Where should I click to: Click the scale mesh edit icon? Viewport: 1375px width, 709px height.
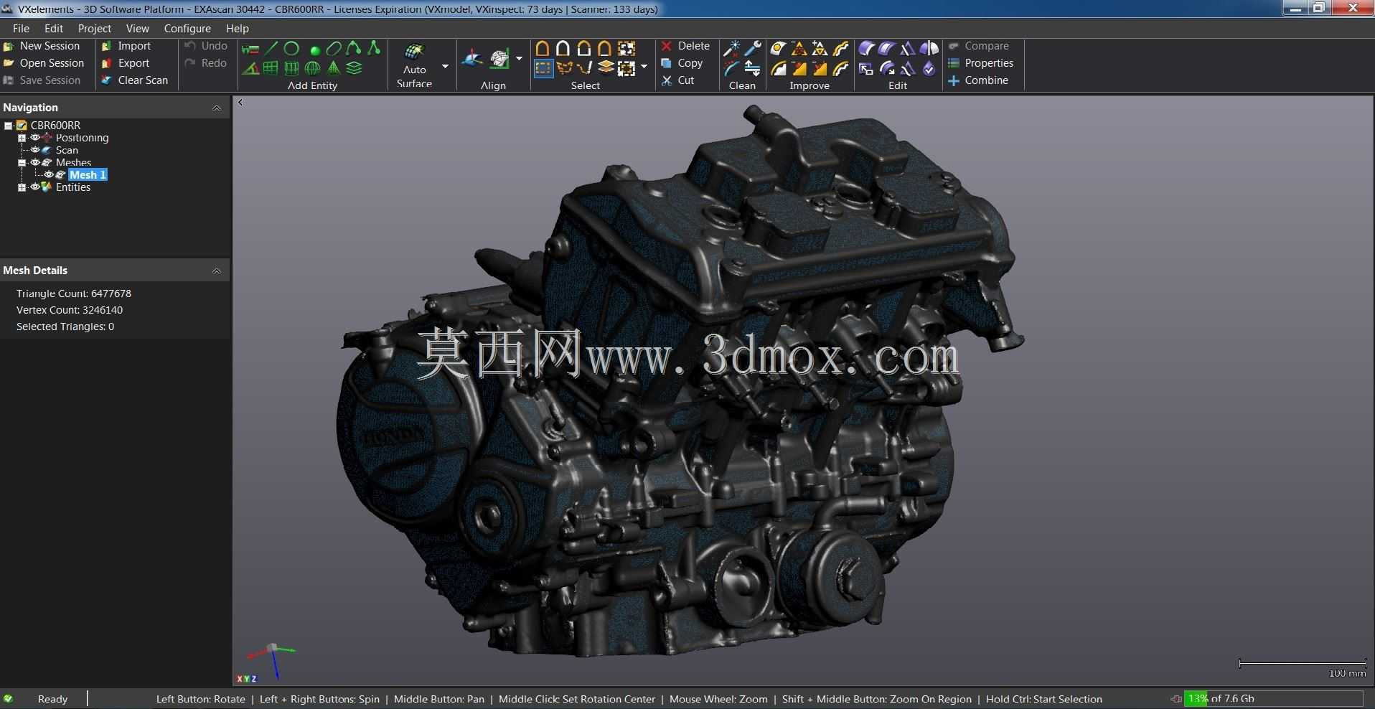pos(866,69)
